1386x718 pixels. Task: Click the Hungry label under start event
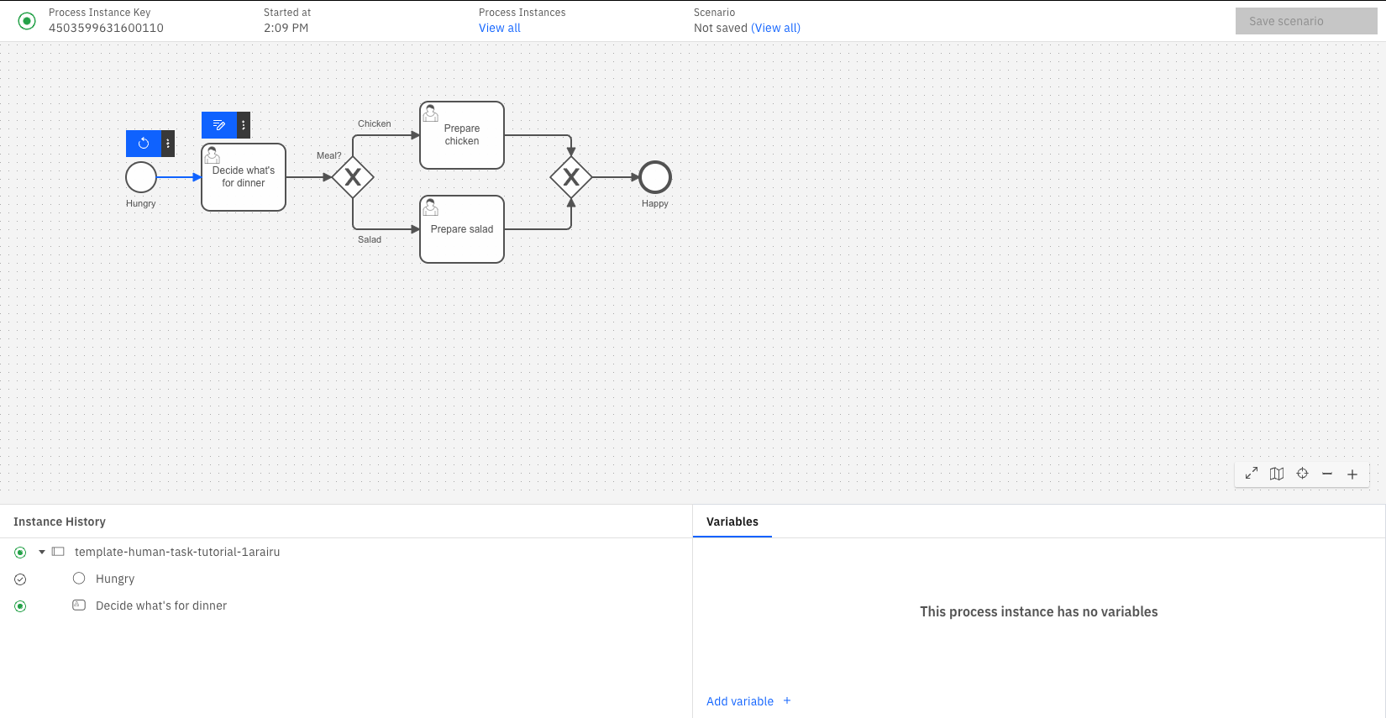[141, 203]
